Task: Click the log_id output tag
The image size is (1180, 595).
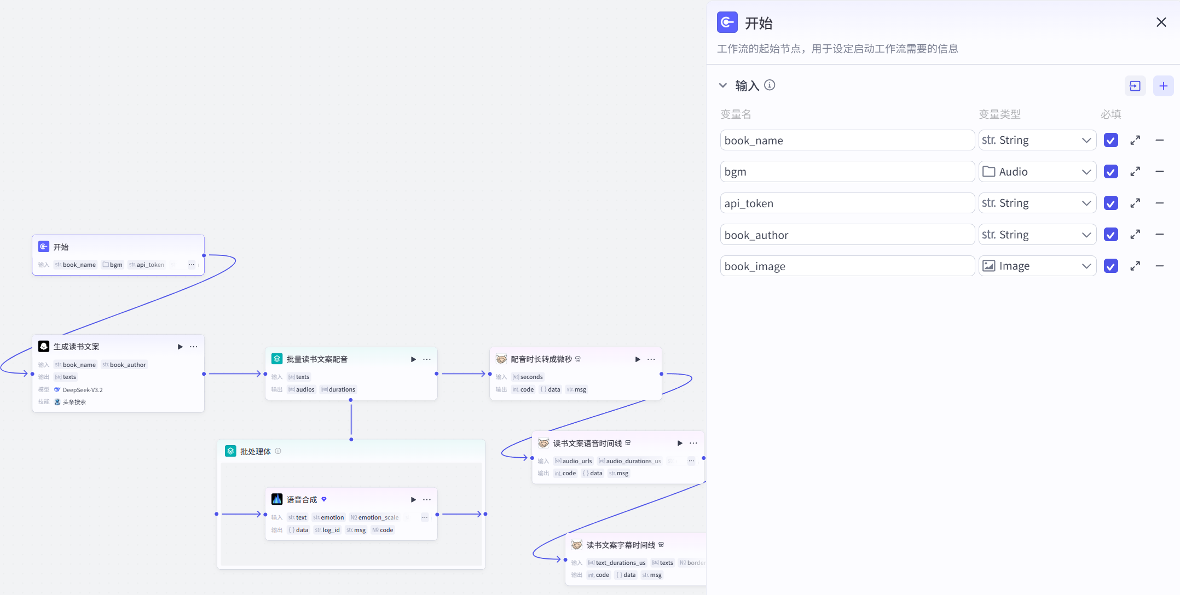Action: pos(327,530)
